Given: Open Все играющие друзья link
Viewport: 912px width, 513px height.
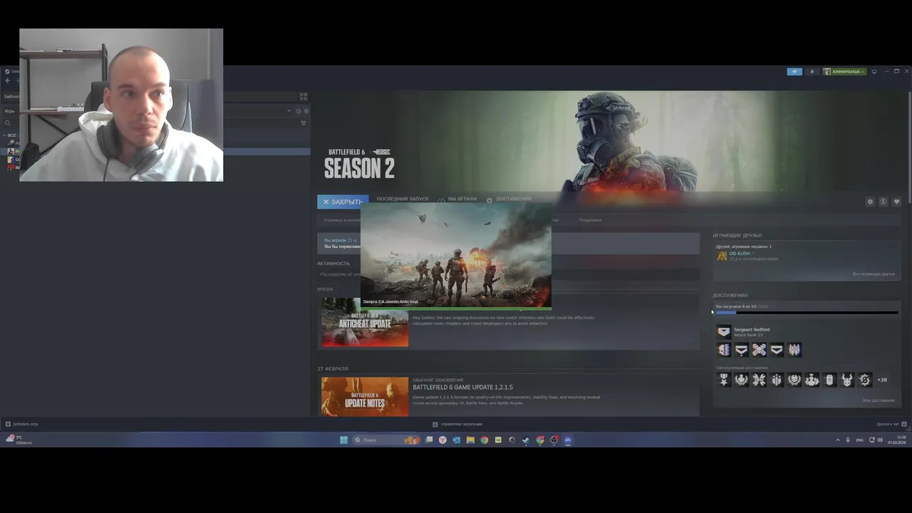Looking at the screenshot, I should [874, 274].
